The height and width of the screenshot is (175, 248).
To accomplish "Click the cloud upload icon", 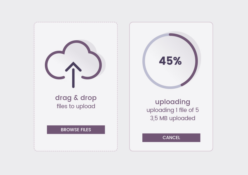I will tap(74, 64).
